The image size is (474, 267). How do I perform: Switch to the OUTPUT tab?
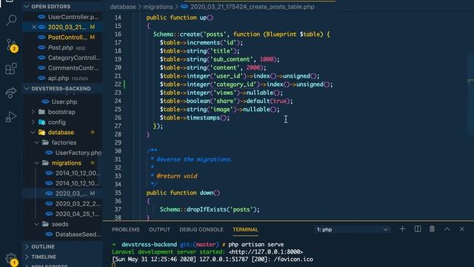click(159, 229)
